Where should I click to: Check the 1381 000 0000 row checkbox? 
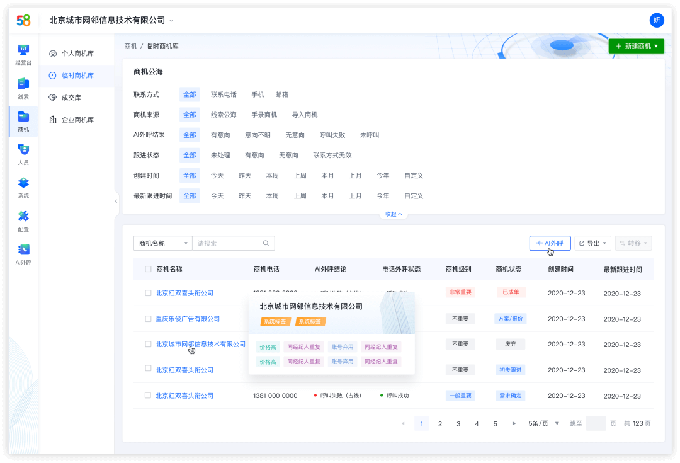(148, 396)
